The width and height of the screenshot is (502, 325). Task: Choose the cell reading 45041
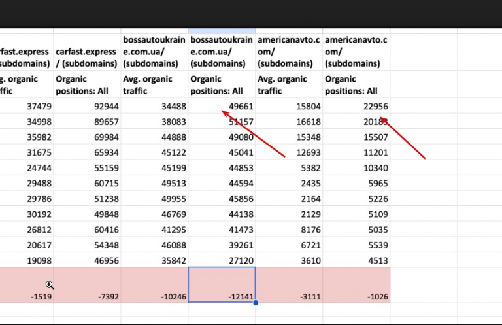pos(222,152)
